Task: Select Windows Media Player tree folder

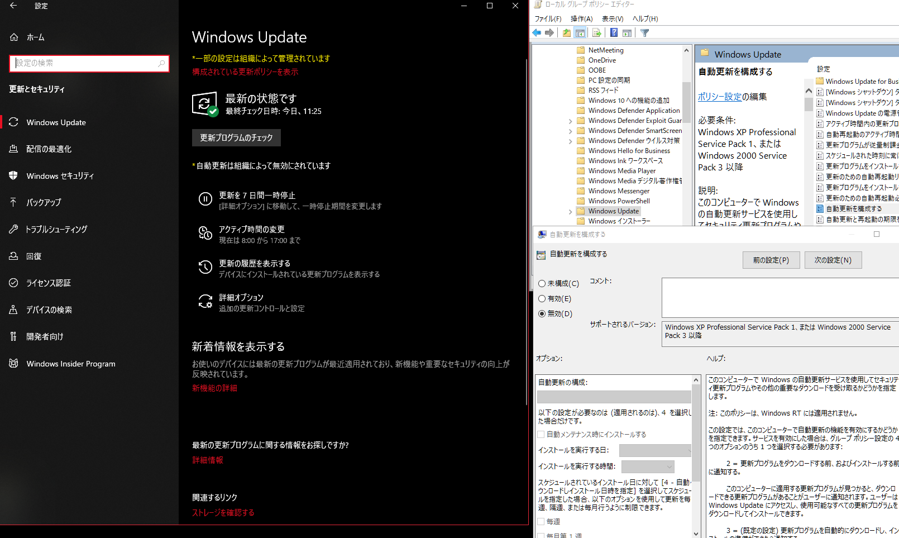Action: coord(622,171)
